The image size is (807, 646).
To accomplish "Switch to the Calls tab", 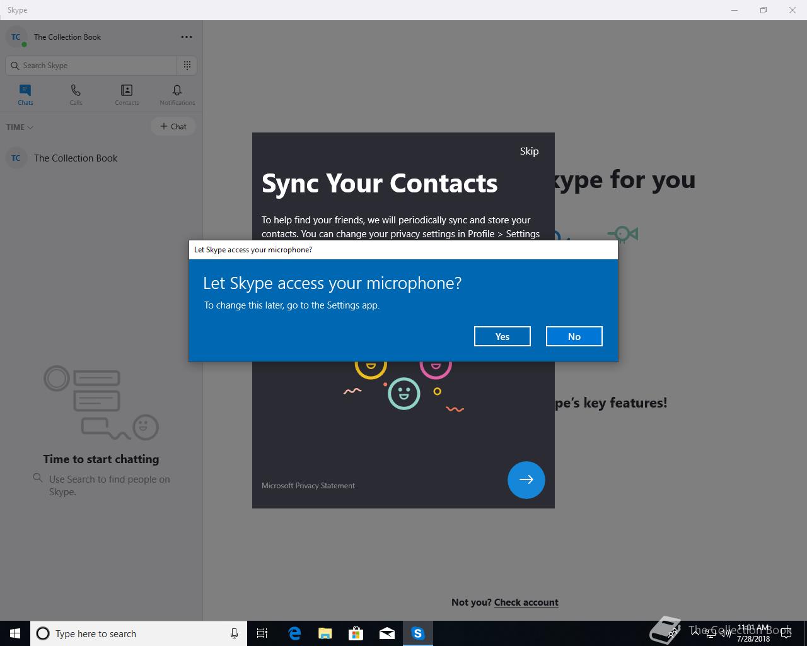I will click(76, 95).
